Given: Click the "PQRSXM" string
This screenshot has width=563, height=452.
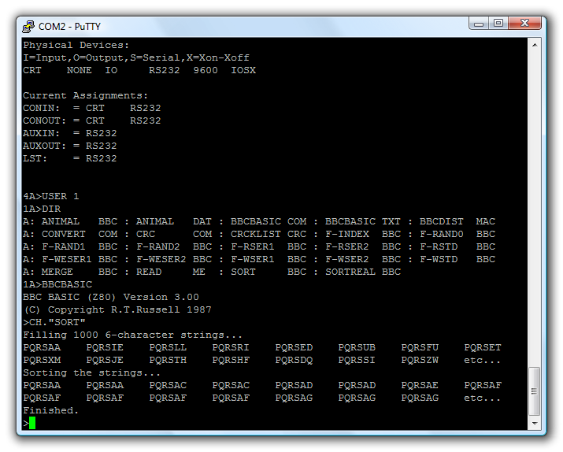Looking at the screenshot, I should click(x=42, y=360).
